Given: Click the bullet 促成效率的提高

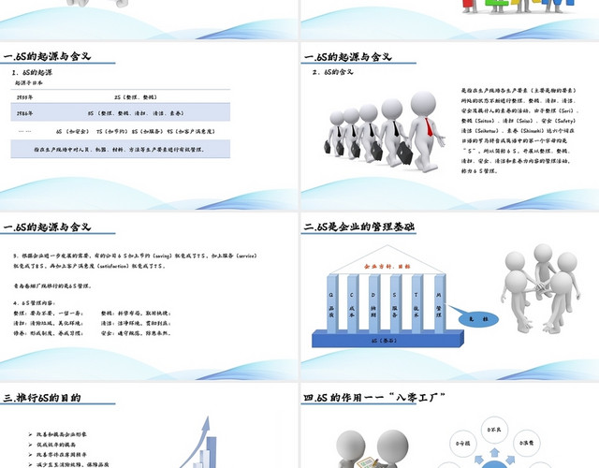Looking at the screenshot, I should click(56, 445).
